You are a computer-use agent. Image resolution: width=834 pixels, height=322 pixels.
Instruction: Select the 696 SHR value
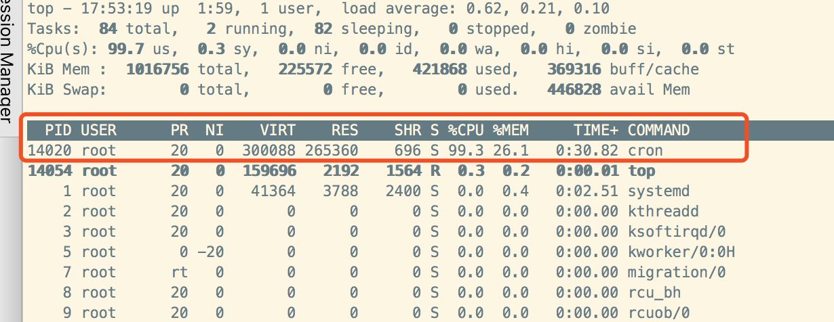point(408,150)
